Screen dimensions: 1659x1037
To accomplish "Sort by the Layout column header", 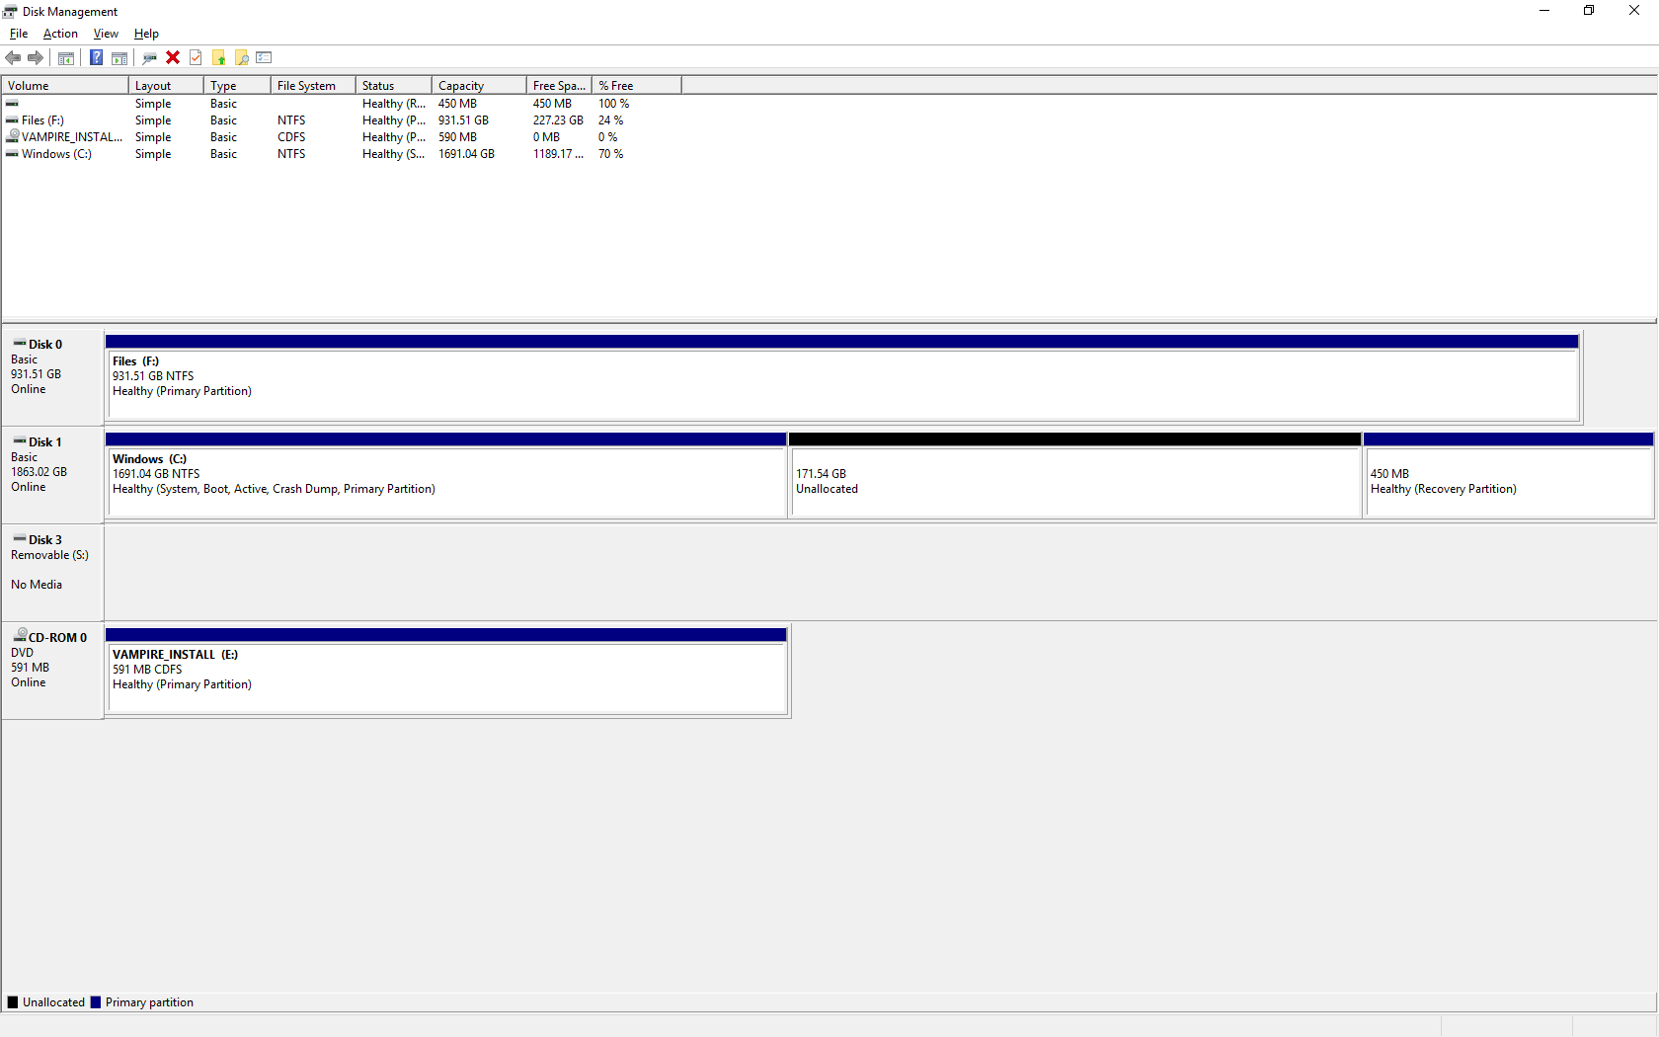I will 166,86.
